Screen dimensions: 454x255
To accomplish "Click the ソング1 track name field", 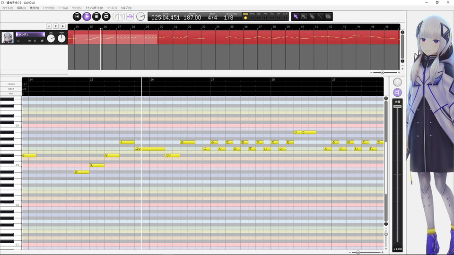I will [x=30, y=34].
